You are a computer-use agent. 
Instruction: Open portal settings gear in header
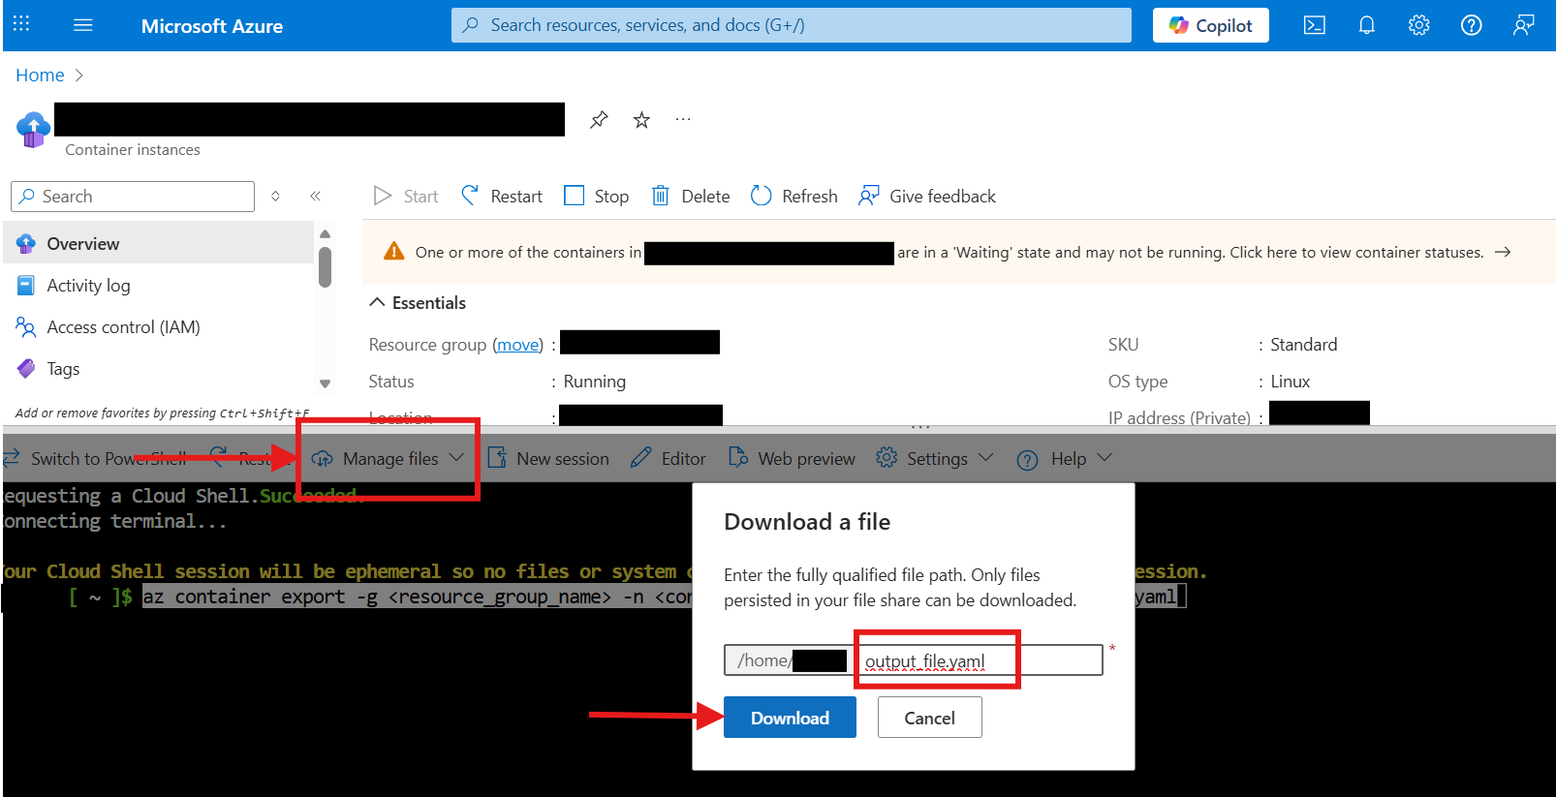(1418, 25)
